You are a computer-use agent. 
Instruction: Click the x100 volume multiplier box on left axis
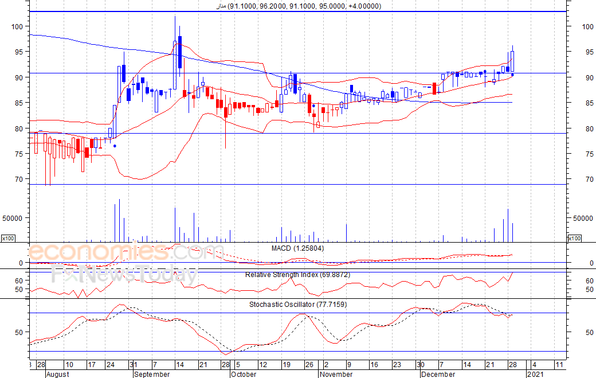(8, 238)
